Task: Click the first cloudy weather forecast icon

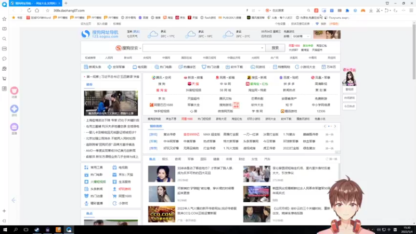Action: pos(153,34)
